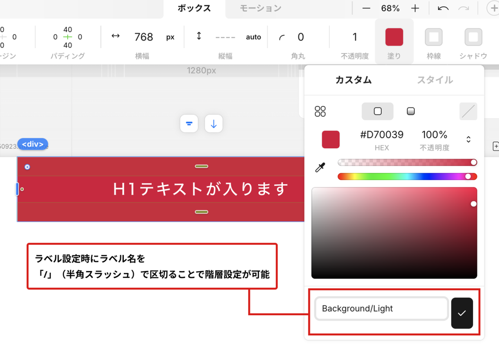Click the zoom out minus icon
Viewport: 499px width, 346px height.
tap(366, 8)
